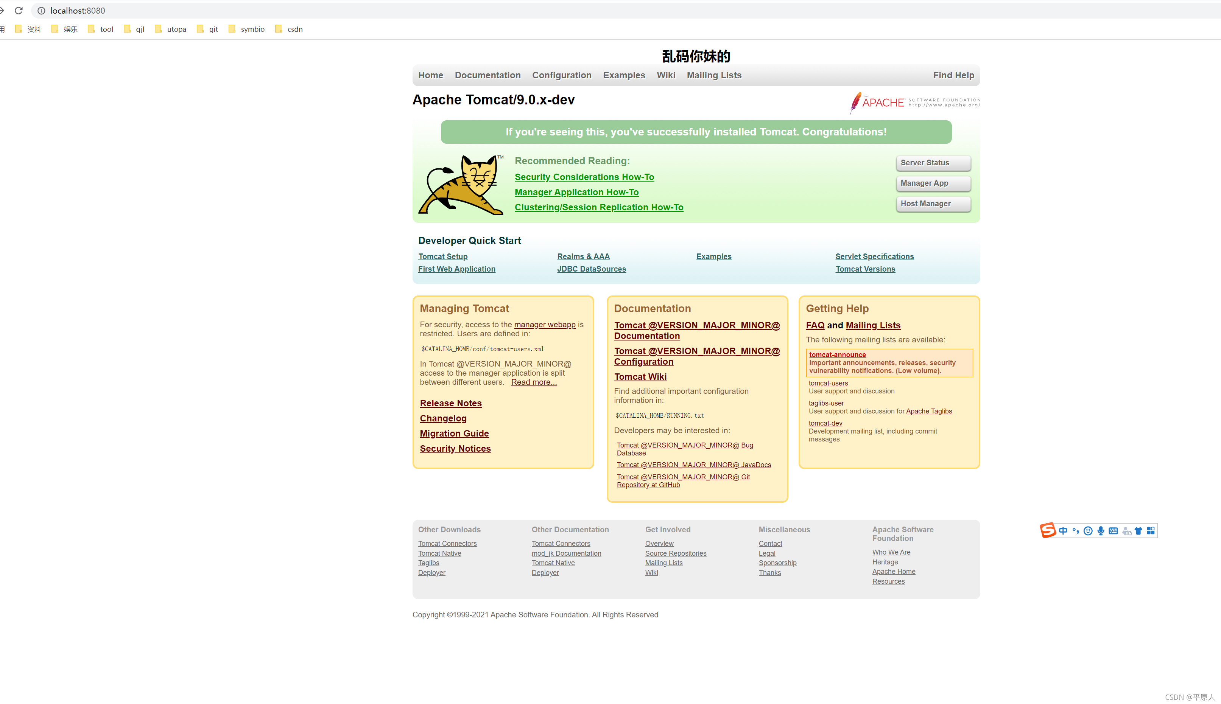Click the microphone voice input icon
The width and height of the screenshot is (1221, 704).
coord(1101,531)
